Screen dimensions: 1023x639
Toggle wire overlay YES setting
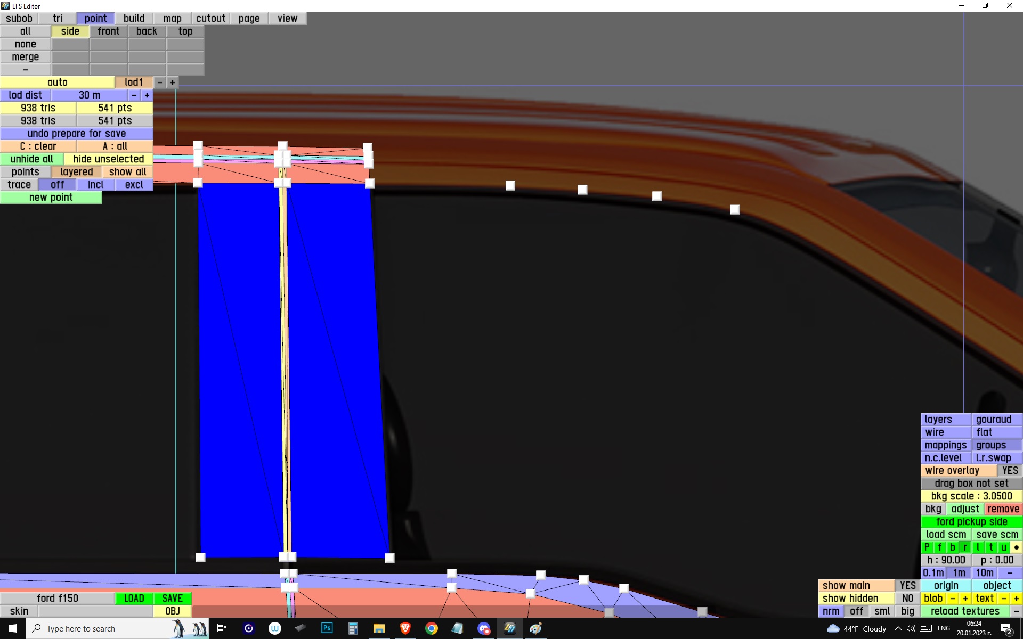(1009, 471)
